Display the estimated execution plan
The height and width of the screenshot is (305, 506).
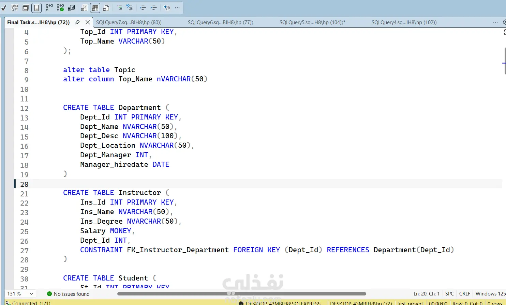(x=15, y=7)
